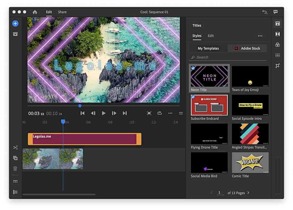
Task: Click the Undo arrow icon
Action: [265, 12]
